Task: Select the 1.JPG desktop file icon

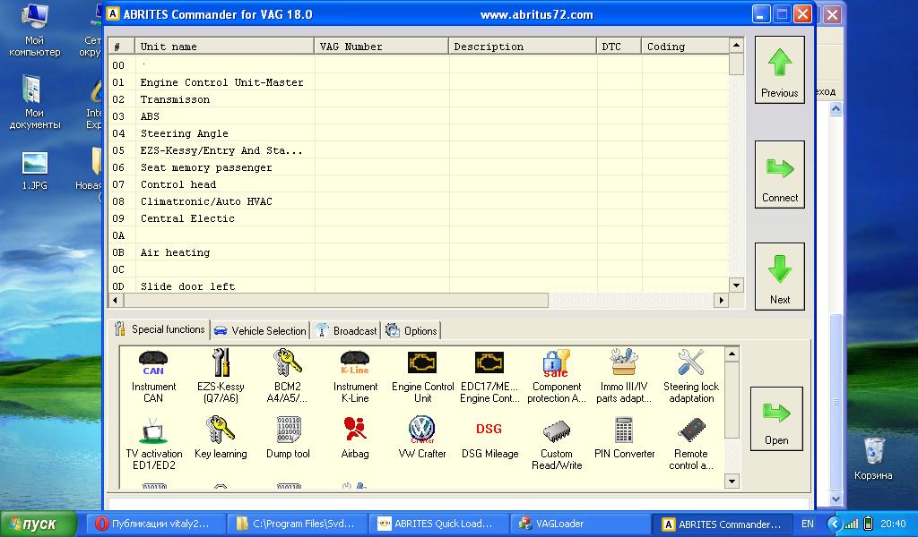Action: [x=35, y=171]
